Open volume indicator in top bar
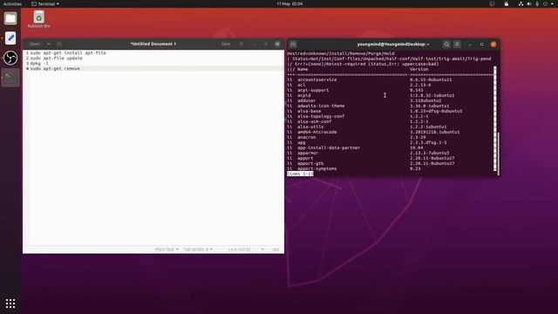 point(529,3)
